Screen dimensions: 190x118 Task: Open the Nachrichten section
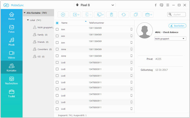point(11,80)
